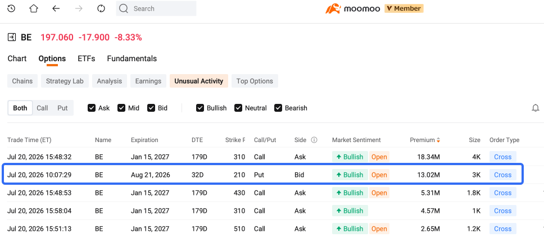
Task: Click the Open tag in the 10:07:29 row
Action: tap(379, 175)
